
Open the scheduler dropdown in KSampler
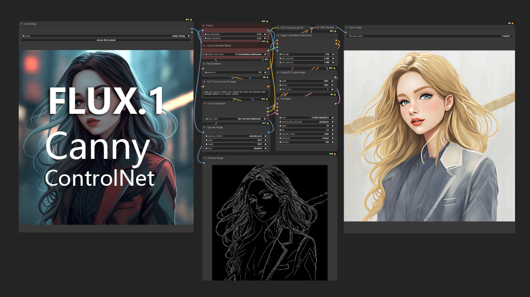tap(306, 138)
